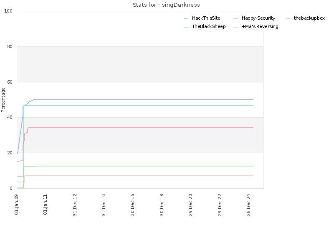Viewport: 334px width, 251px height.
Task: Click the 29.Dec.20 x-axis date label
Action: pyautogui.click(x=190, y=205)
